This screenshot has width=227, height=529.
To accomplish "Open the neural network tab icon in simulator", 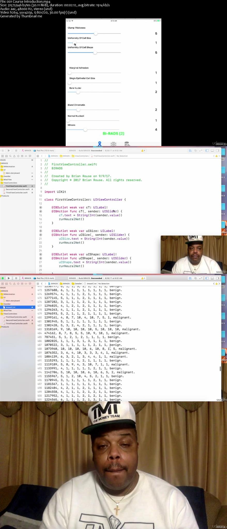I will coord(113,144).
